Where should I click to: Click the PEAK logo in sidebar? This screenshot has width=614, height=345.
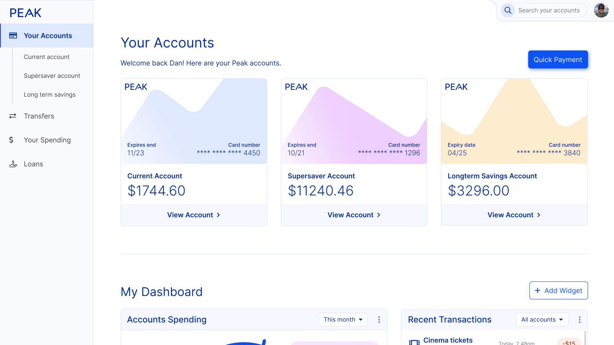pyautogui.click(x=25, y=13)
